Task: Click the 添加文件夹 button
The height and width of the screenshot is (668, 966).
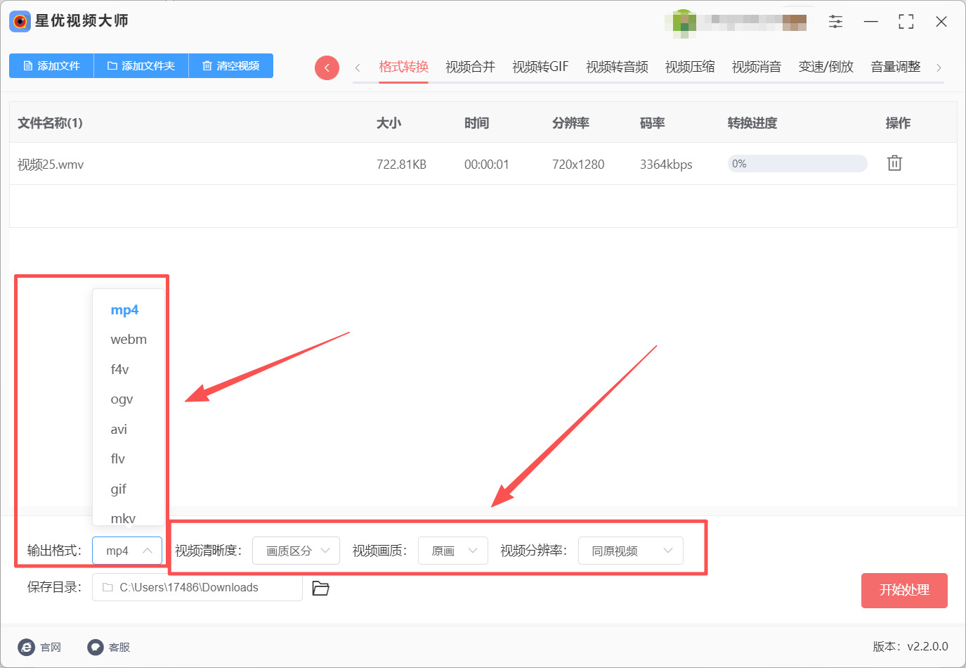Action: coord(141,65)
